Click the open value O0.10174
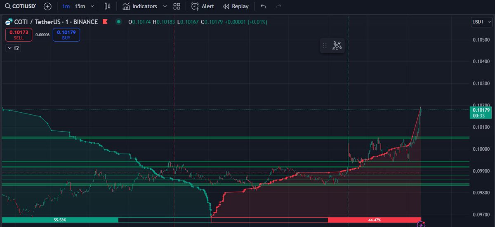 pos(139,22)
